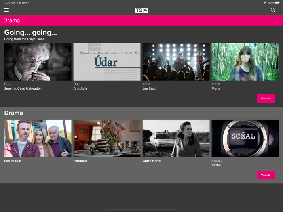
Task: Tap 'Going from the Player soon!' subtitle
Action: pyautogui.click(x=25, y=39)
